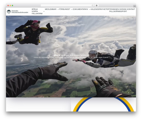This screenshot has width=142, height=120.
Task: Reload the page with the refresh icon
Action: 92,6
